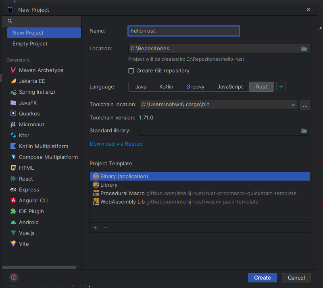
Task: Click the Android generator icon
Action: 13,222
